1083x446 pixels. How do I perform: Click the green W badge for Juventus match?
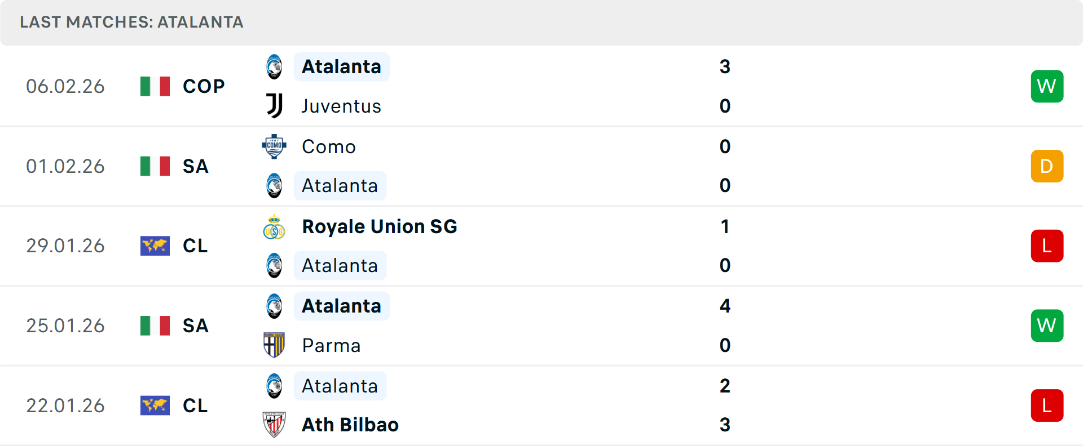[1047, 86]
